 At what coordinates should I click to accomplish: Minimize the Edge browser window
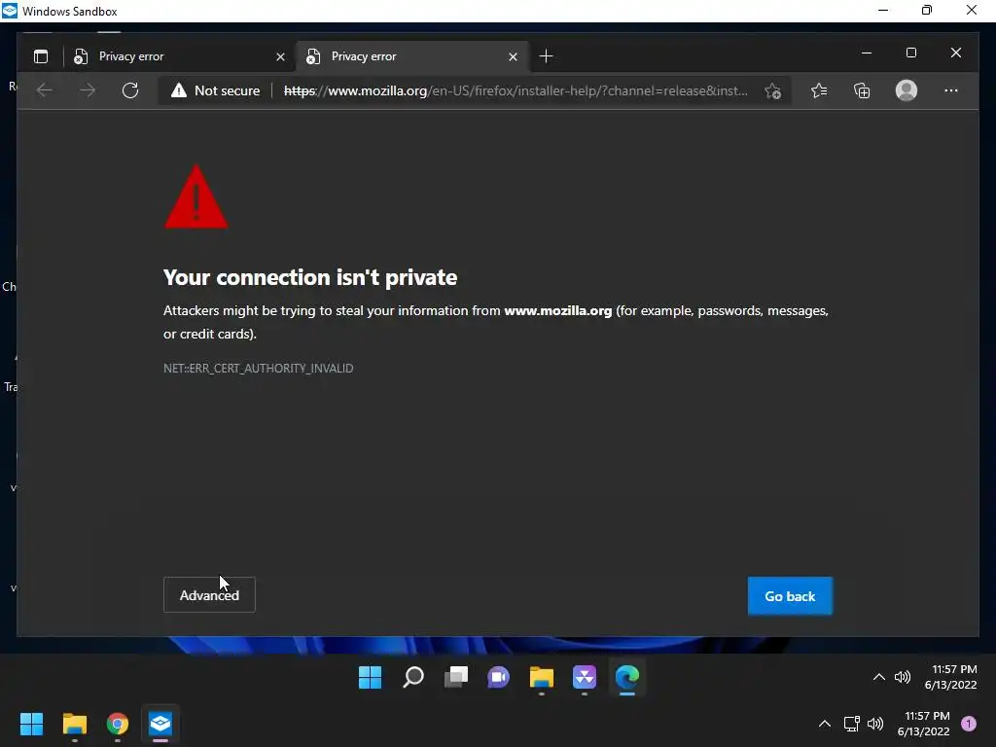[867, 53]
